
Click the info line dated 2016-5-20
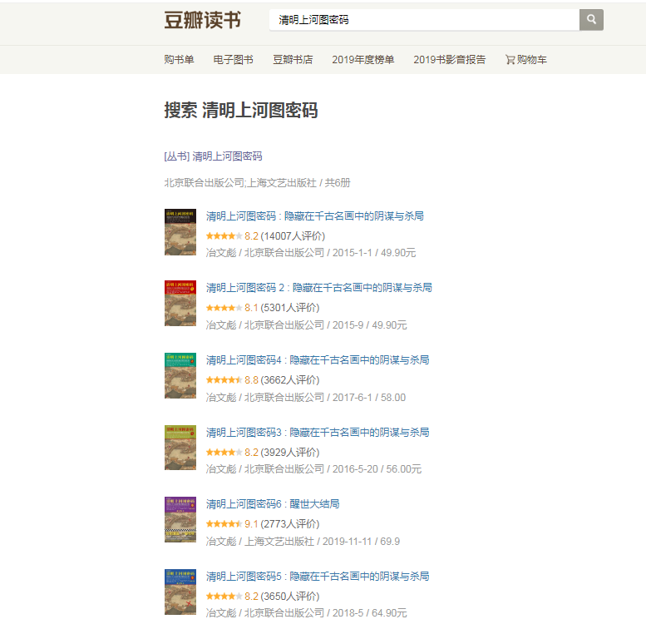(313, 469)
